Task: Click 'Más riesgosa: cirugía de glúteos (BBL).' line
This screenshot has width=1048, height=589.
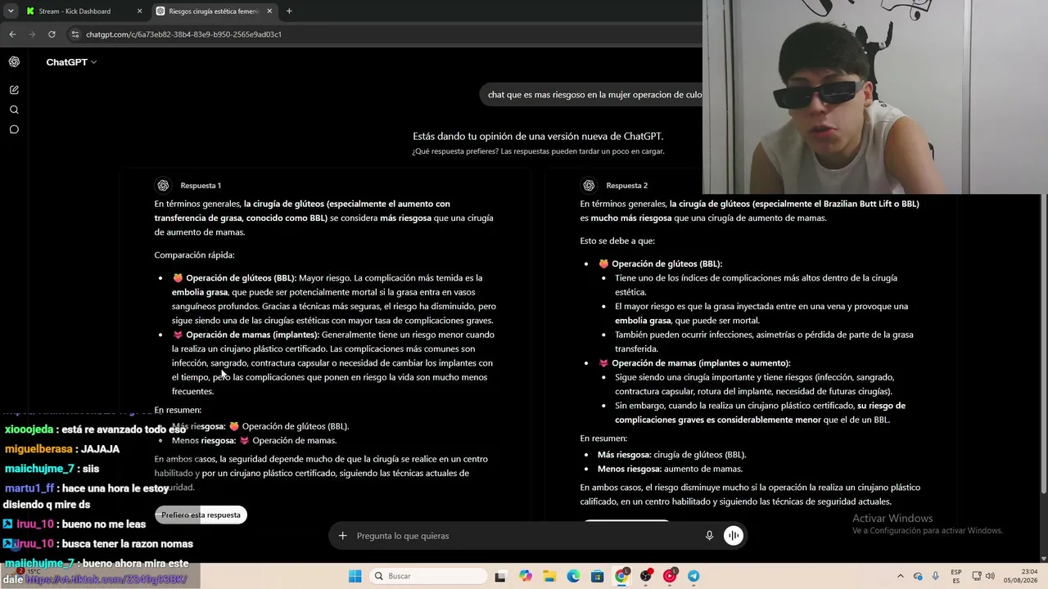Action: pos(671,455)
